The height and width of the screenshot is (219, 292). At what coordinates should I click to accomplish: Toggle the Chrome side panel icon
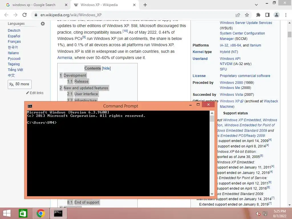(267, 15)
